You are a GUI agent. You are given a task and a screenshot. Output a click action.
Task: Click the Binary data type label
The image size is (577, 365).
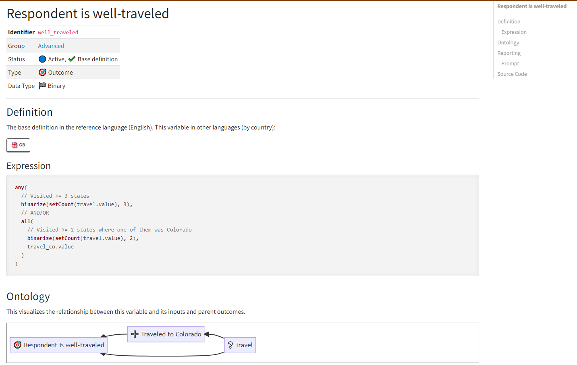pos(56,86)
